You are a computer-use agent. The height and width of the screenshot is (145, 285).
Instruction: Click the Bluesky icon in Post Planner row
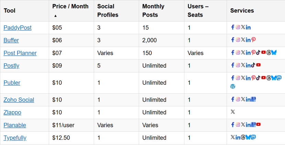pos(274,53)
